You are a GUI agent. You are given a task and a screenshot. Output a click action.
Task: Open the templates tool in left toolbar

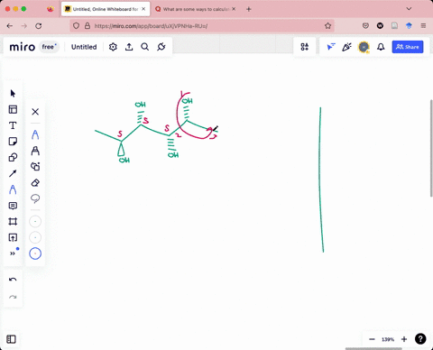13,109
